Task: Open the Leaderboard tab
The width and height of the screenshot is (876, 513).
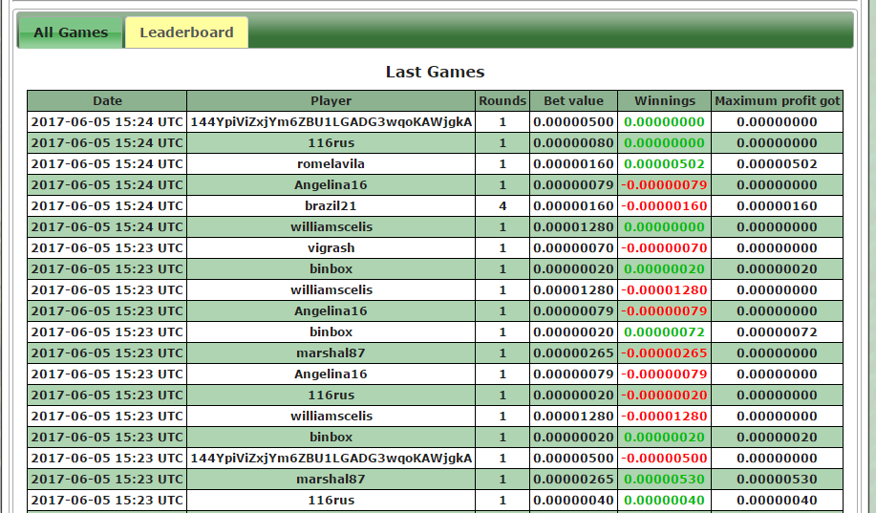Action: [x=186, y=32]
